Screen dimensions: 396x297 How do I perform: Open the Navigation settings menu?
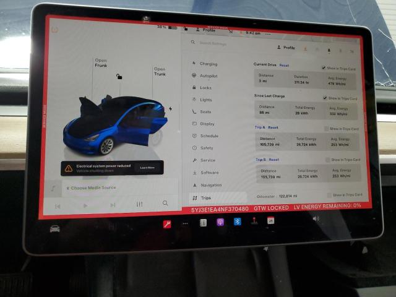[x=208, y=185]
